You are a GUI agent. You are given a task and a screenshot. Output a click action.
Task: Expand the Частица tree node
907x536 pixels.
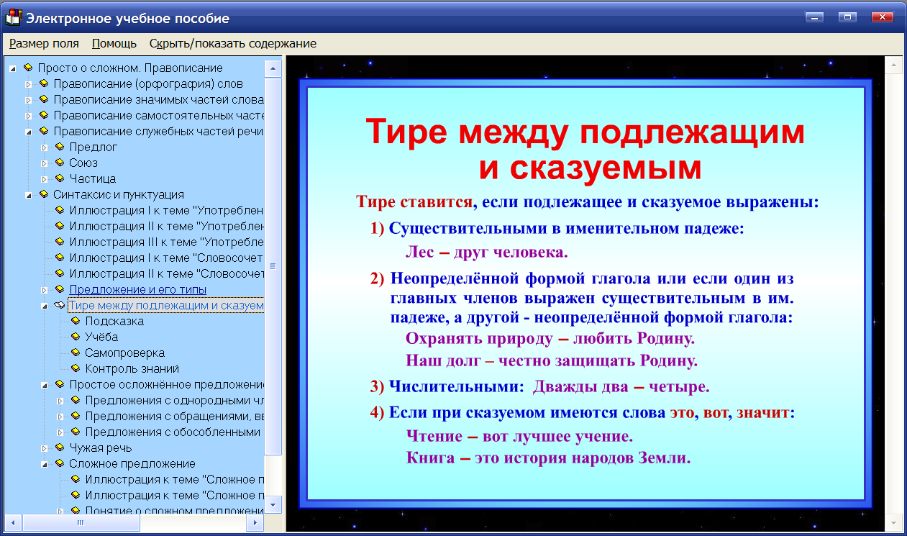(x=45, y=179)
